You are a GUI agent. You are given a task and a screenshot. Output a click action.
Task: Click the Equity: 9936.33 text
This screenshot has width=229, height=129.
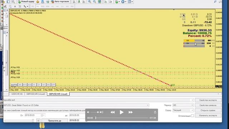[x=200, y=30]
